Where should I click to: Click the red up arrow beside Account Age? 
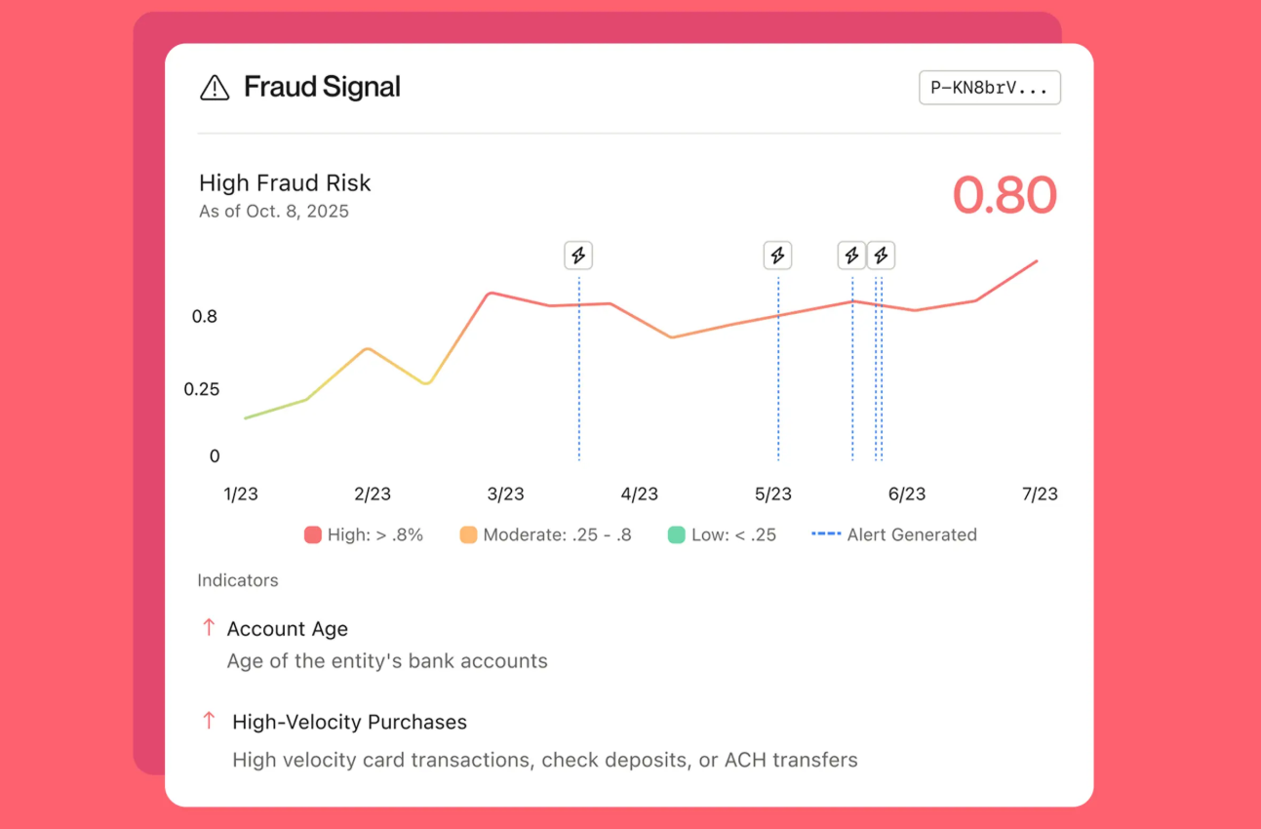point(208,627)
